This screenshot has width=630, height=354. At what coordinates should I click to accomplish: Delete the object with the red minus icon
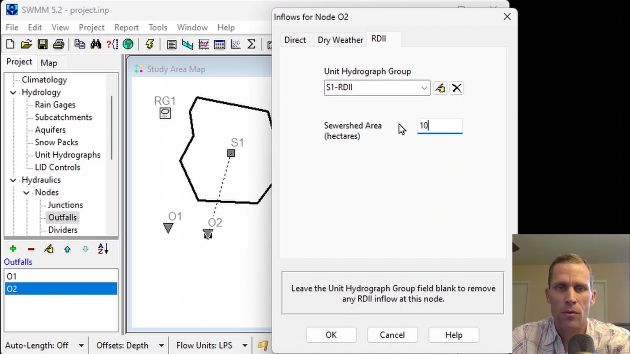tap(31, 249)
